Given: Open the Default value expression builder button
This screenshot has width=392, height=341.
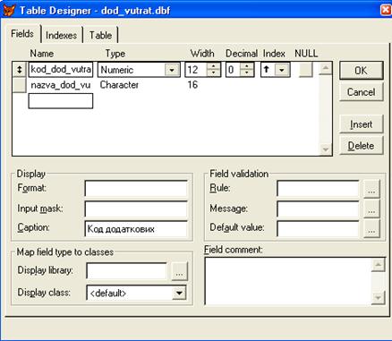Looking at the screenshot, I should coord(371,228).
